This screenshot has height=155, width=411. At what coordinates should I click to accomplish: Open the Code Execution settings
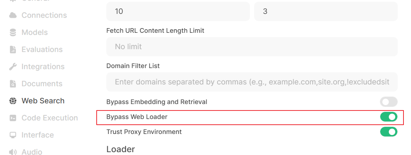coord(49,118)
